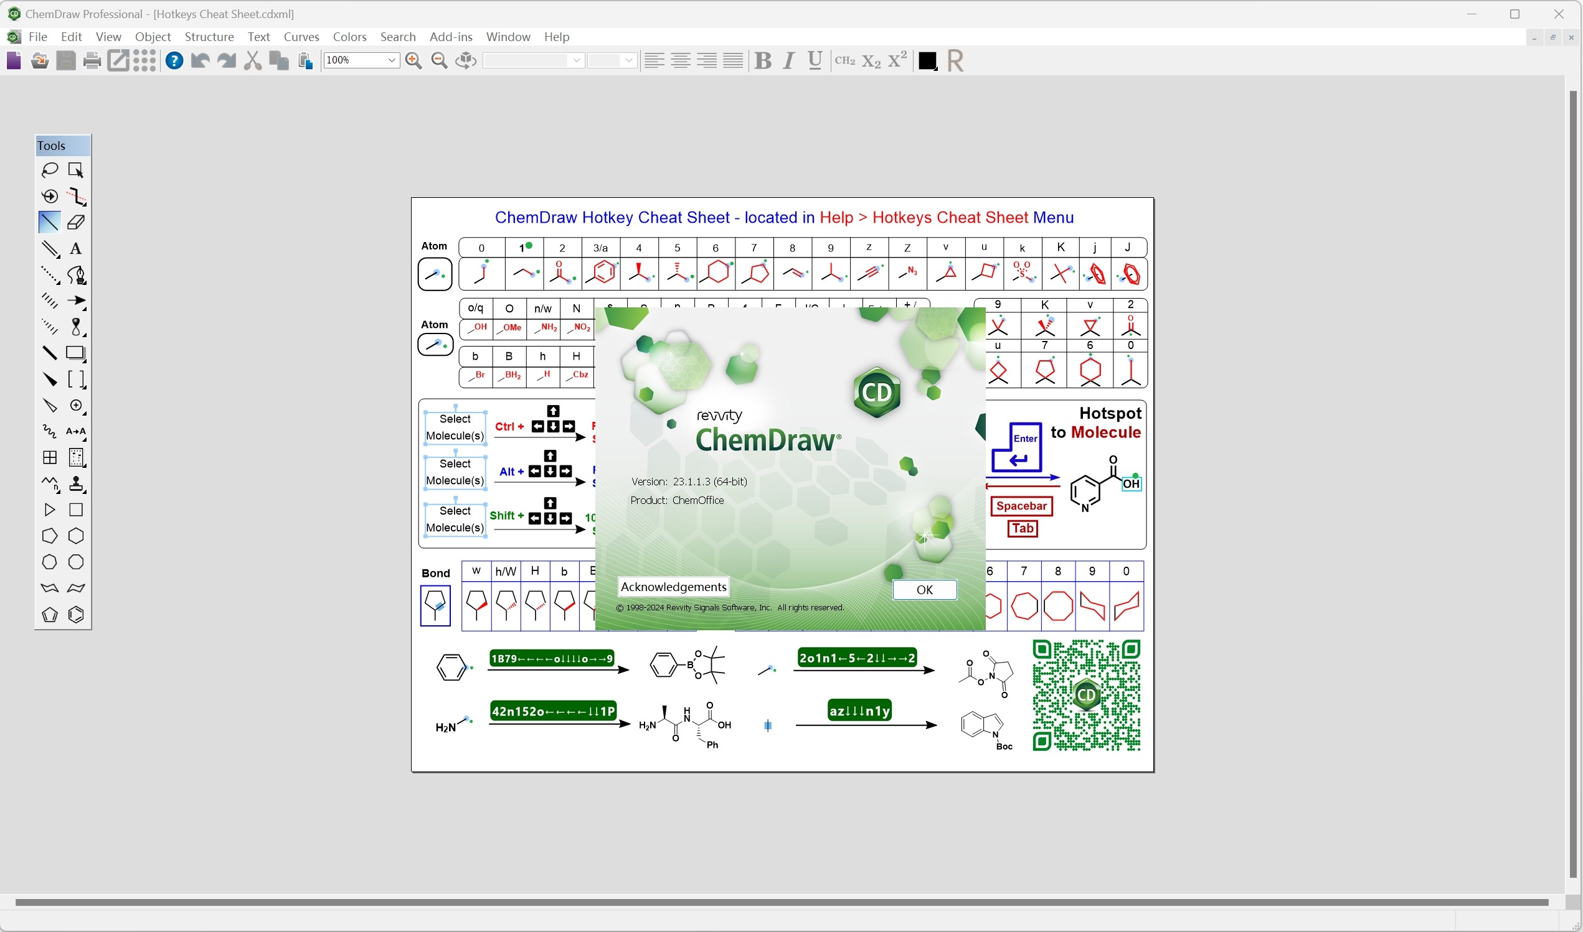The width and height of the screenshot is (1583, 932).
Task: Toggle justified text alignment
Action: (734, 60)
